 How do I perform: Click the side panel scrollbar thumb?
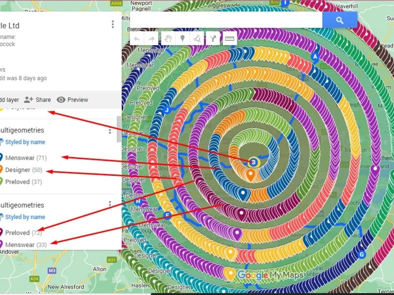click(x=119, y=129)
